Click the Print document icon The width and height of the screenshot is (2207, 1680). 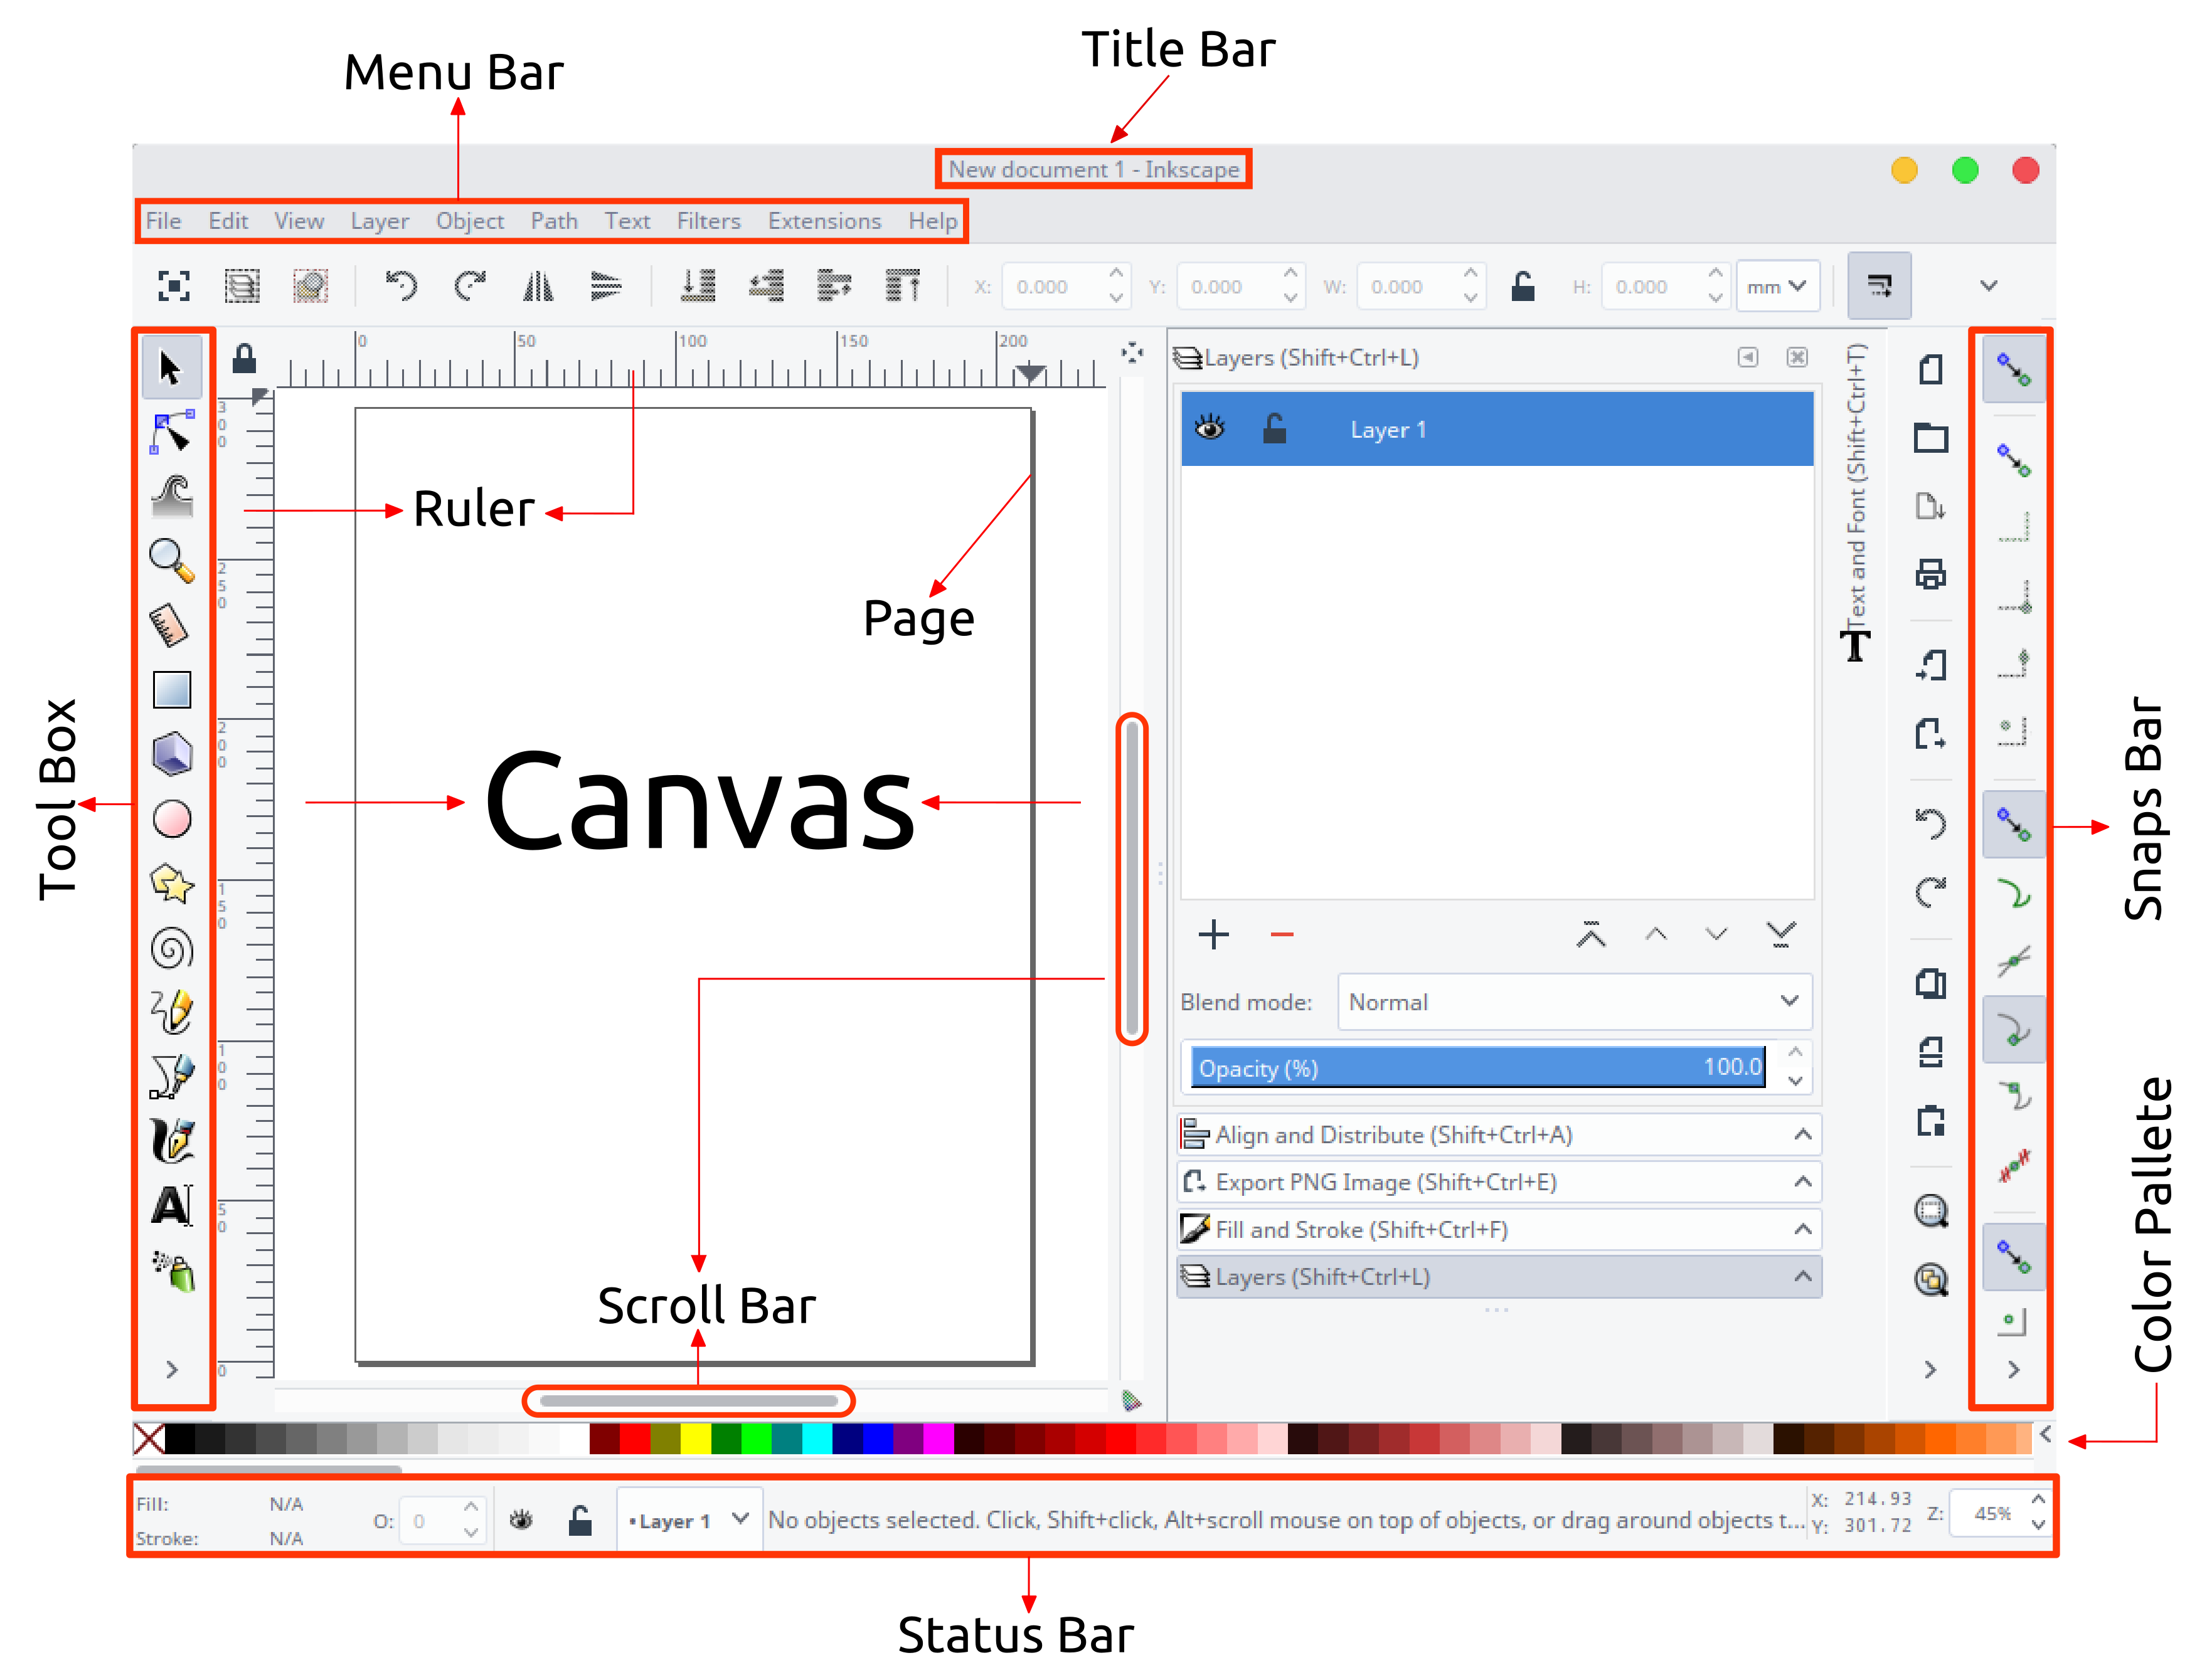coord(1930,574)
